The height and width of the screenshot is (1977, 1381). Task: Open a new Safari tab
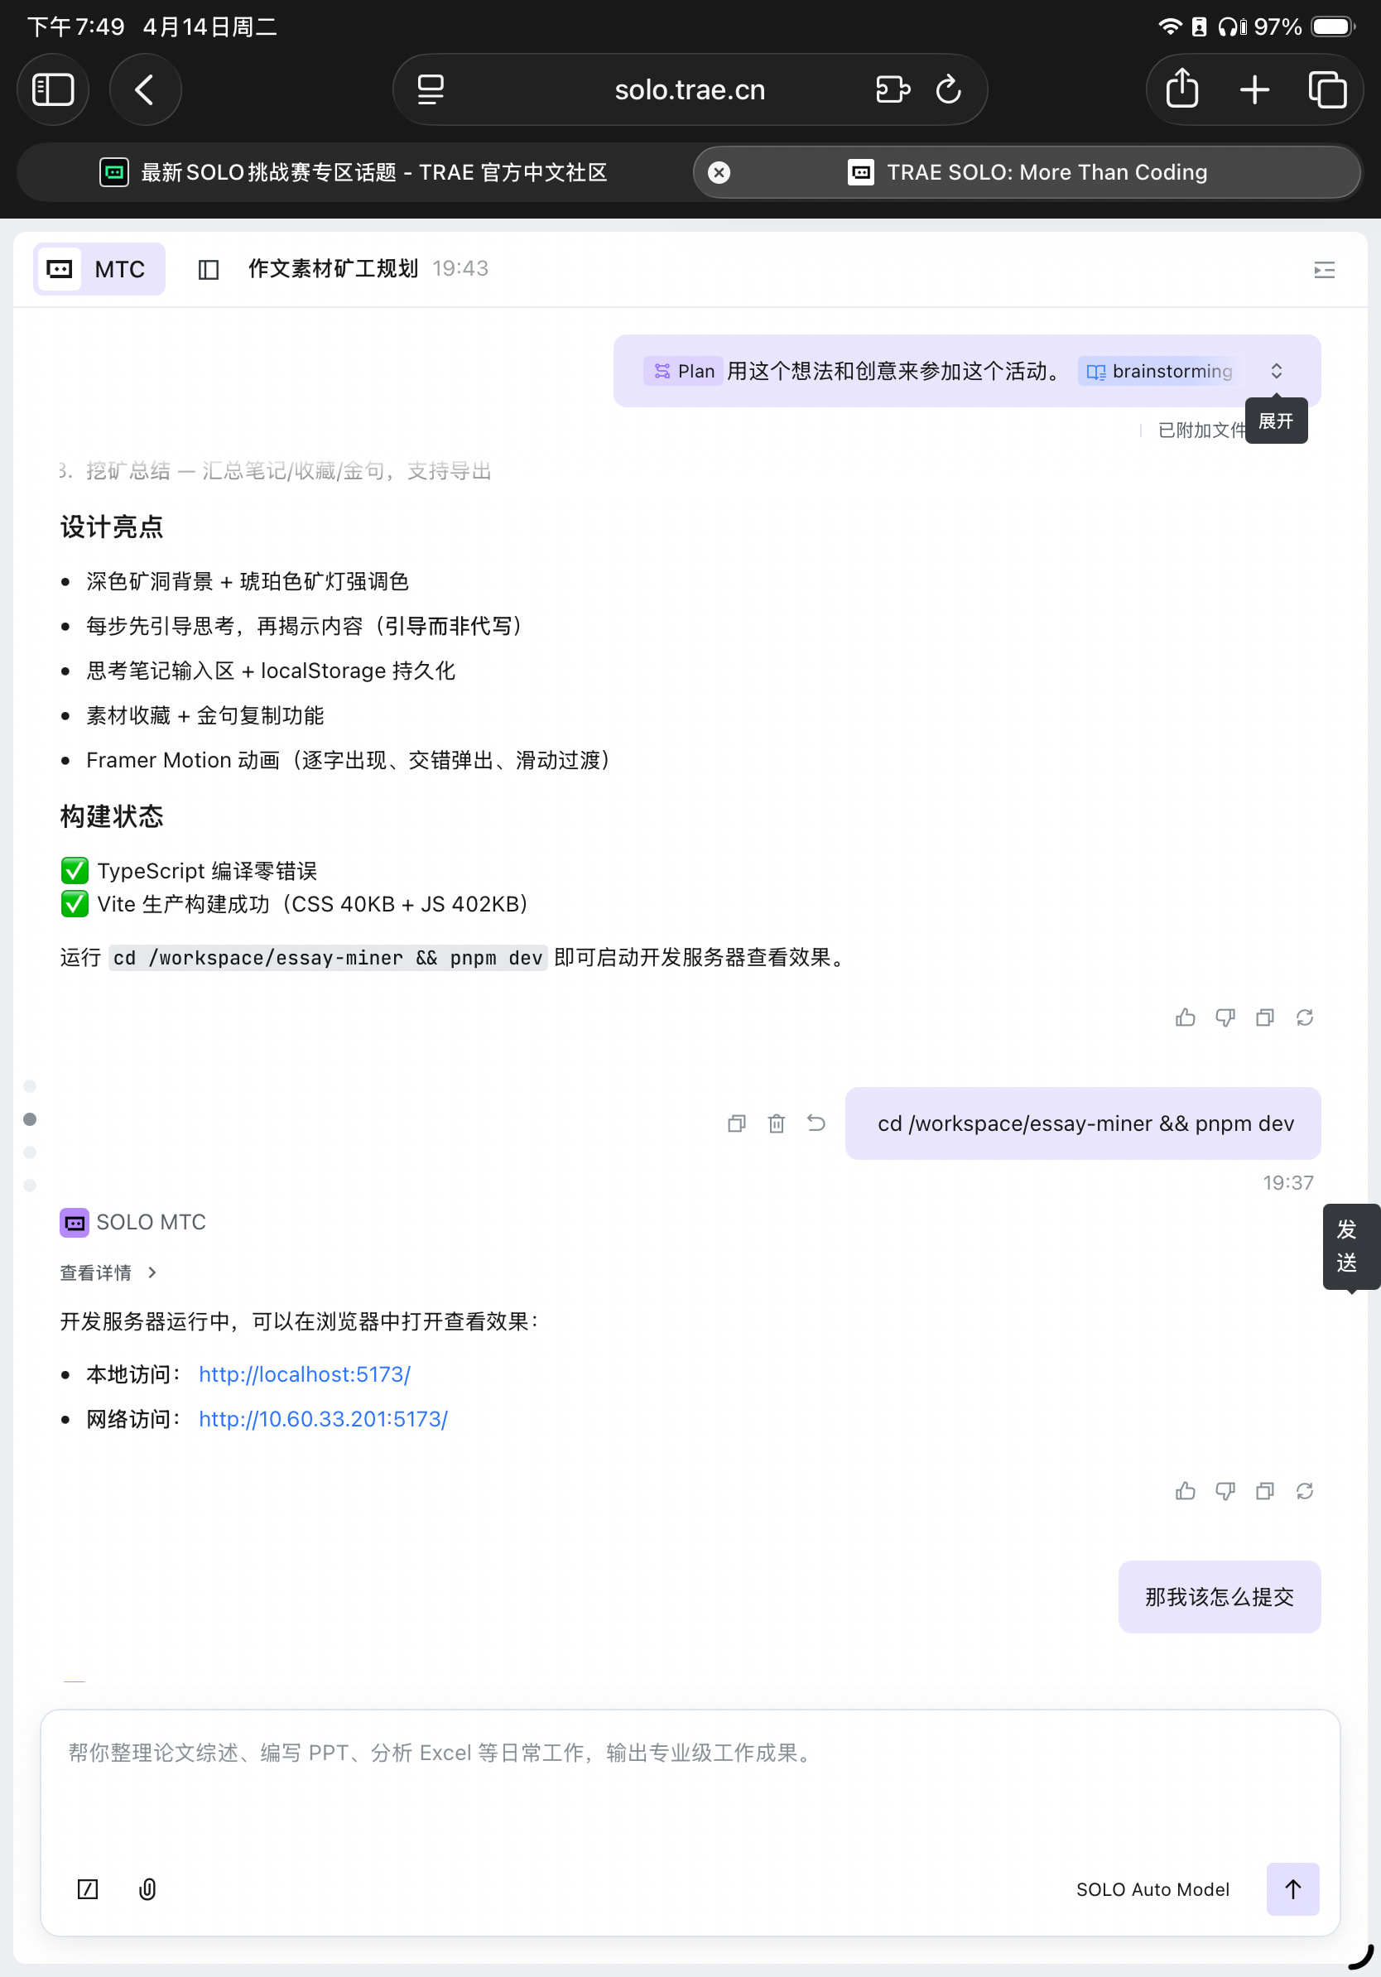coord(1254,89)
